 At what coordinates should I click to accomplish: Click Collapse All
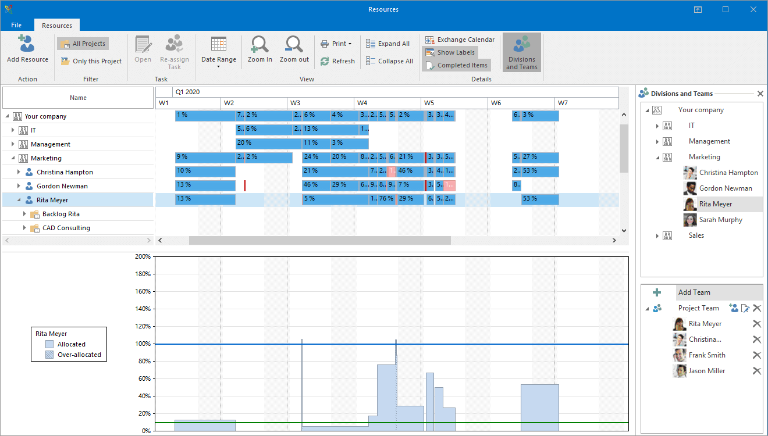tap(389, 61)
